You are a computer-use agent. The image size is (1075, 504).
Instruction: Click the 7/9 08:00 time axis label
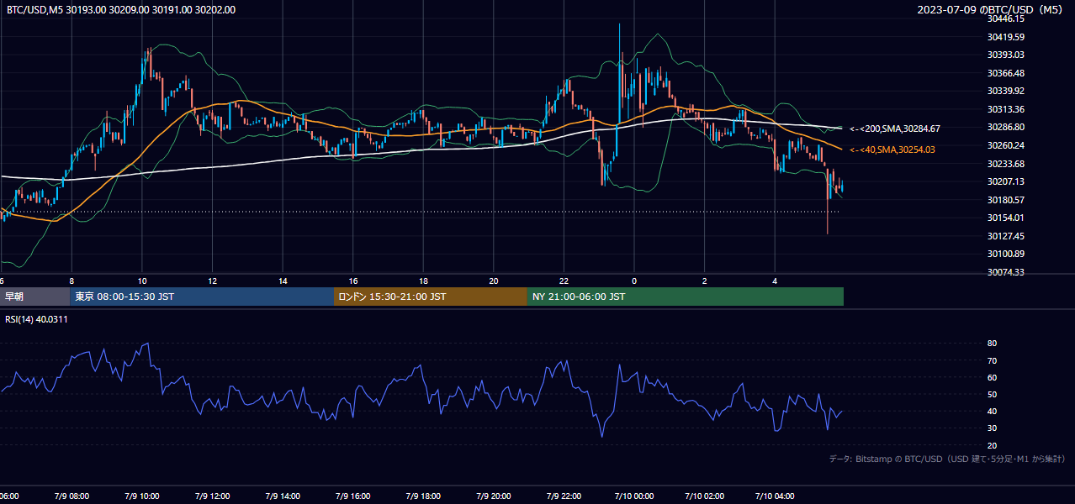[71, 496]
